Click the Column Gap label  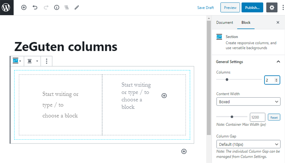[x=226, y=136]
